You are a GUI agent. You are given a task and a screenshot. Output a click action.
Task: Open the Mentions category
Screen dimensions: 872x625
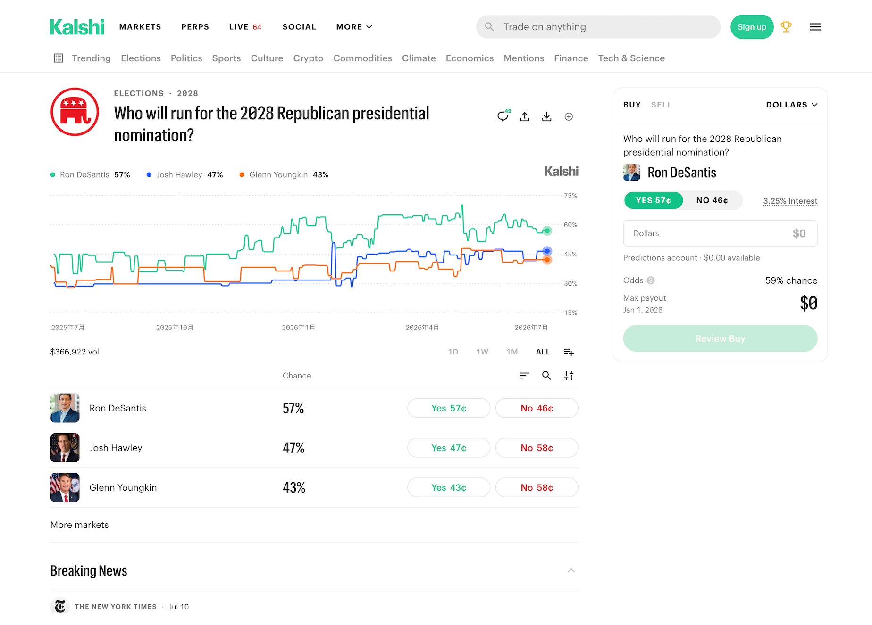[524, 58]
